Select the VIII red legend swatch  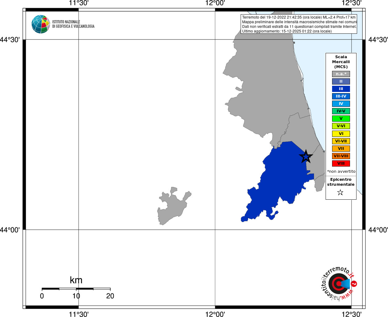point(341,163)
